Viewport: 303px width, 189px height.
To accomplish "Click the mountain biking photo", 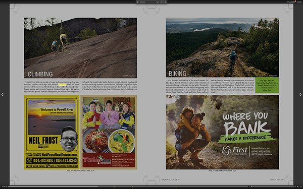I will coord(222,47).
